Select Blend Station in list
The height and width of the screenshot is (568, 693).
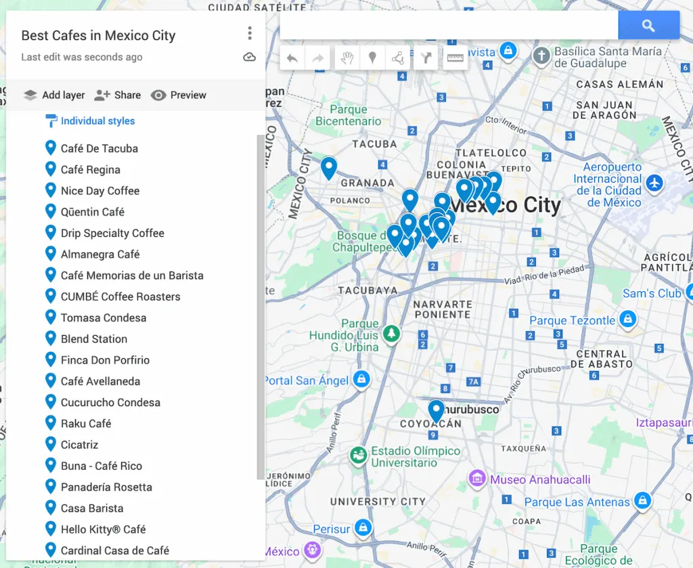[93, 339]
